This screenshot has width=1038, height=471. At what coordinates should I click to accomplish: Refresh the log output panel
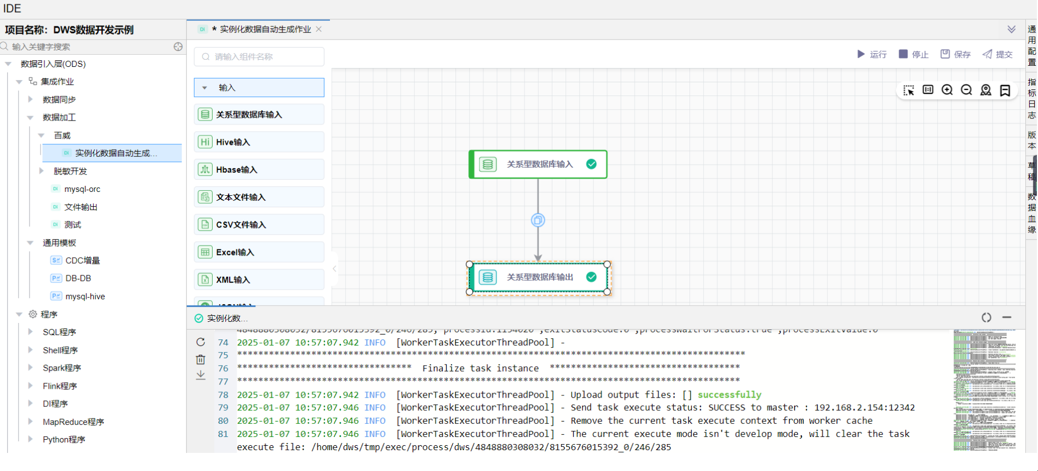pyautogui.click(x=201, y=342)
